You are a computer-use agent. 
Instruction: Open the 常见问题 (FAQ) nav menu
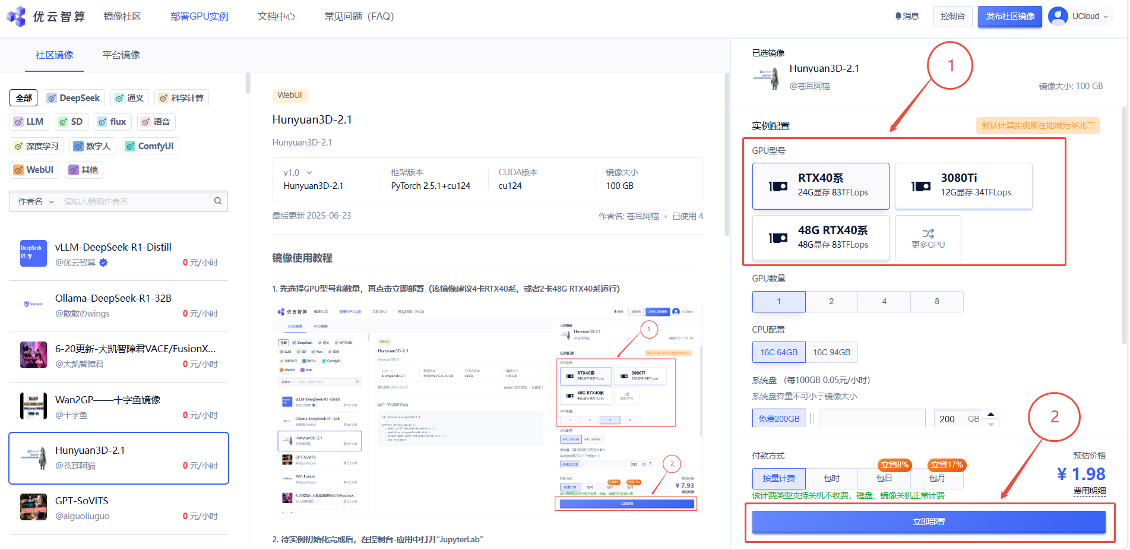pyautogui.click(x=359, y=16)
